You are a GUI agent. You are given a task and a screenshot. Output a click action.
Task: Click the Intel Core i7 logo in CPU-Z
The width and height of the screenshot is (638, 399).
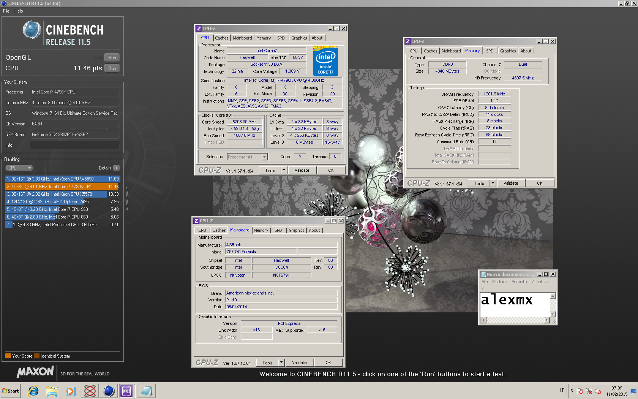click(325, 61)
